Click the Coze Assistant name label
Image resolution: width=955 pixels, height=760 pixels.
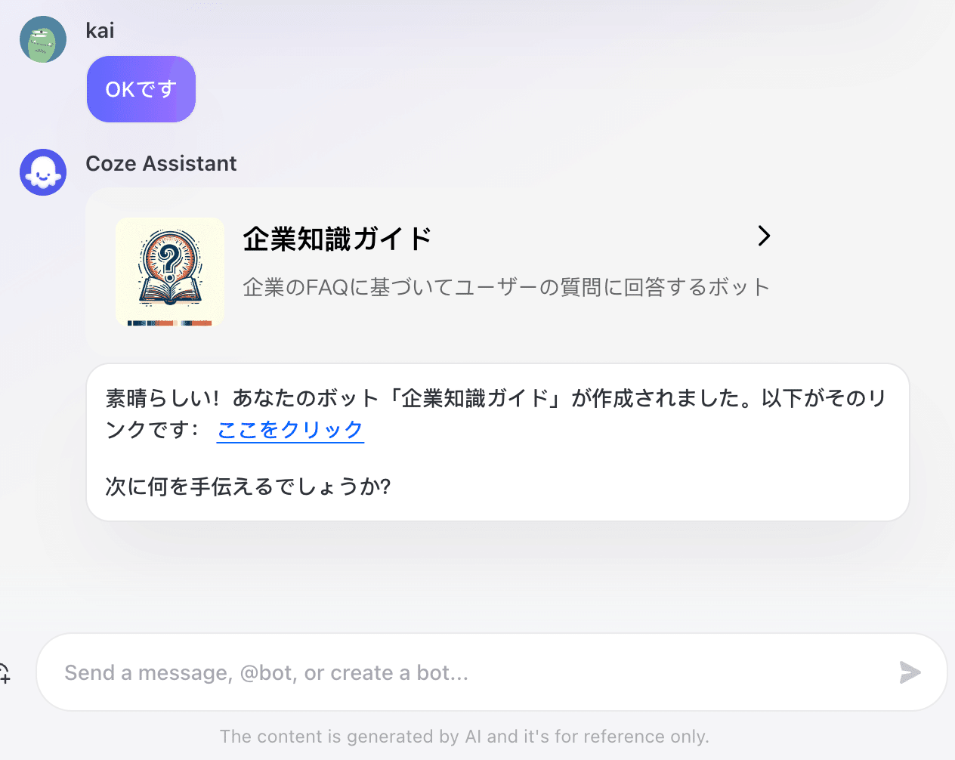point(161,164)
